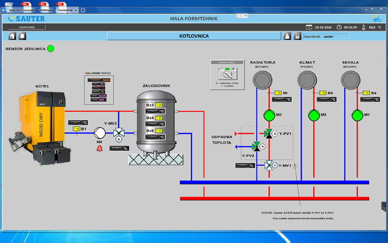Open the home screen icon
The height and width of the screenshot is (243, 388).
tap(12, 36)
